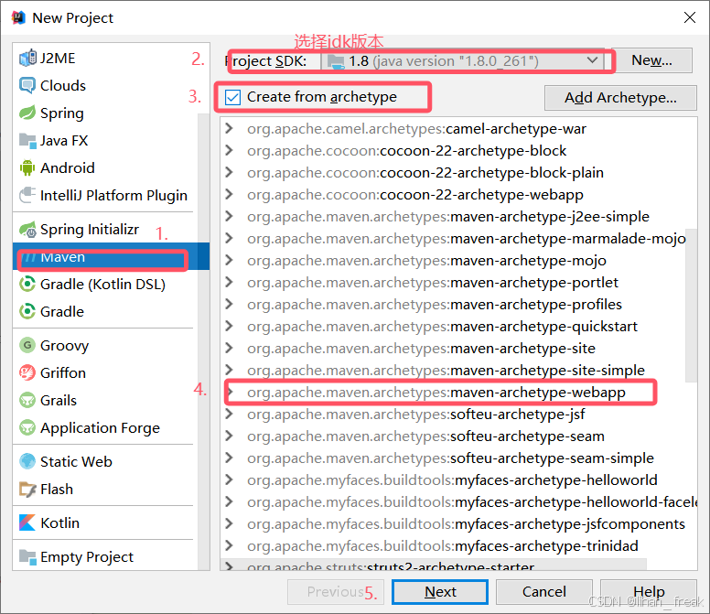710x614 pixels.
Task: Toggle the Create from archetype checkbox
Action: 232,97
